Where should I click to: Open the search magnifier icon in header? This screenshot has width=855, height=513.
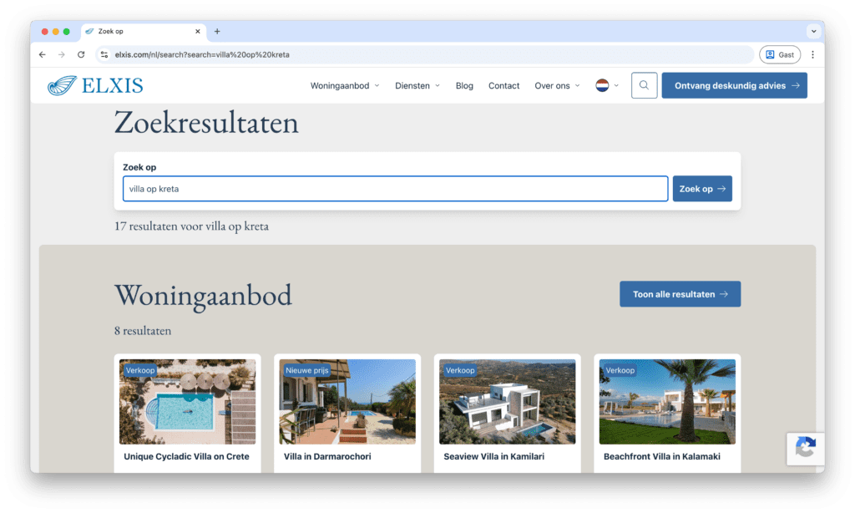click(644, 85)
